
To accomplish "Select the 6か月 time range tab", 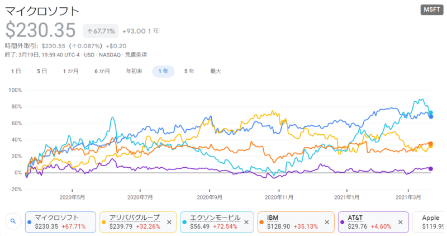I will tap(102, 72).
